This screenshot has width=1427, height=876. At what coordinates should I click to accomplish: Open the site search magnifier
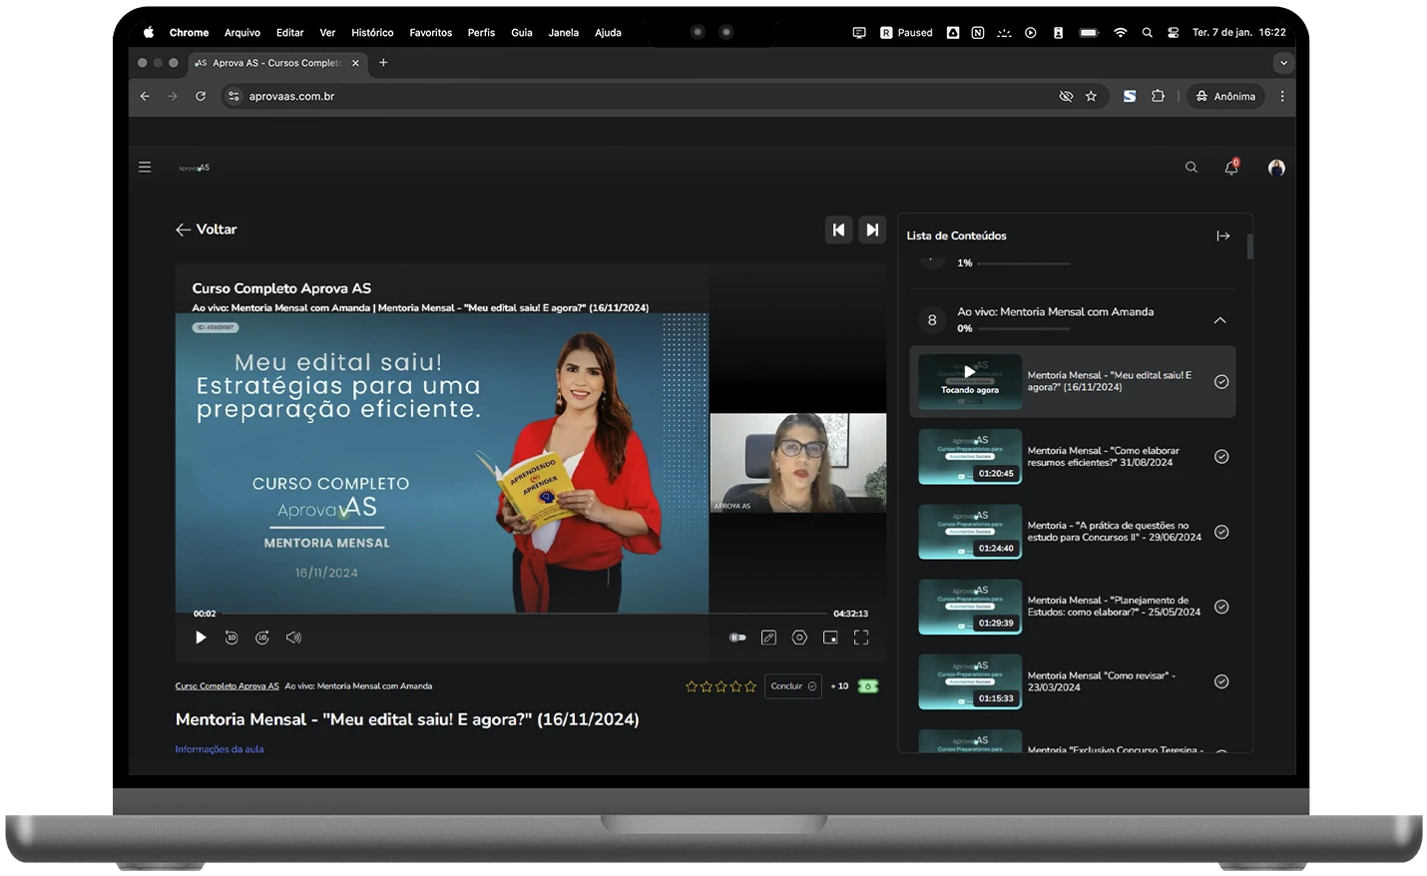[1191, 168]
